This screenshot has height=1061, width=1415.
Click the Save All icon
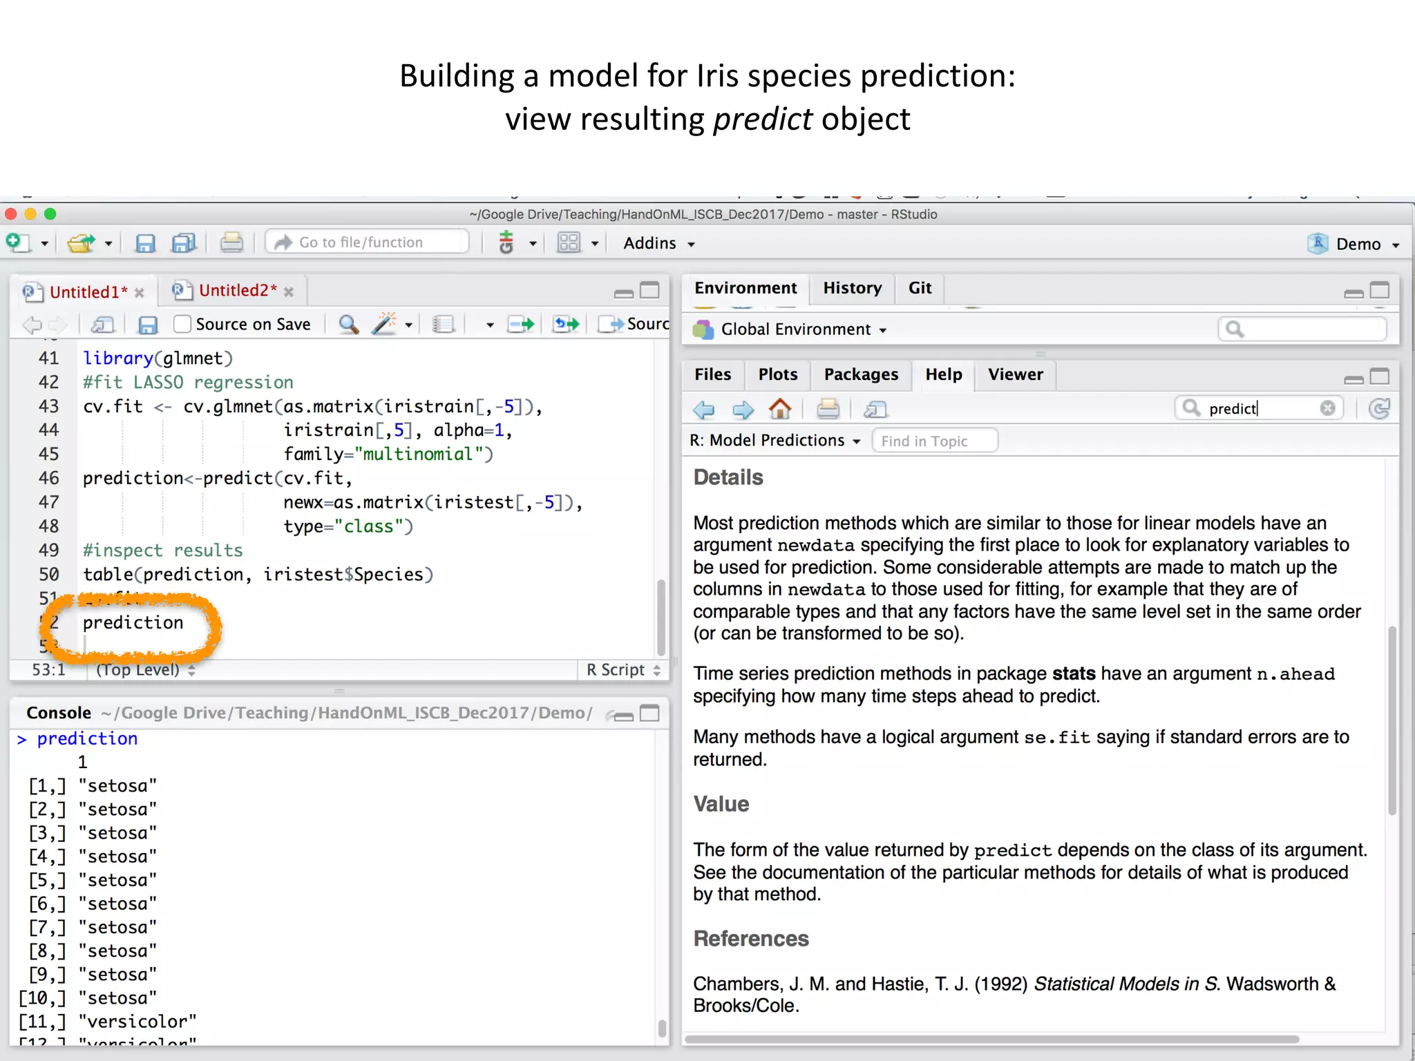point(184,243)
